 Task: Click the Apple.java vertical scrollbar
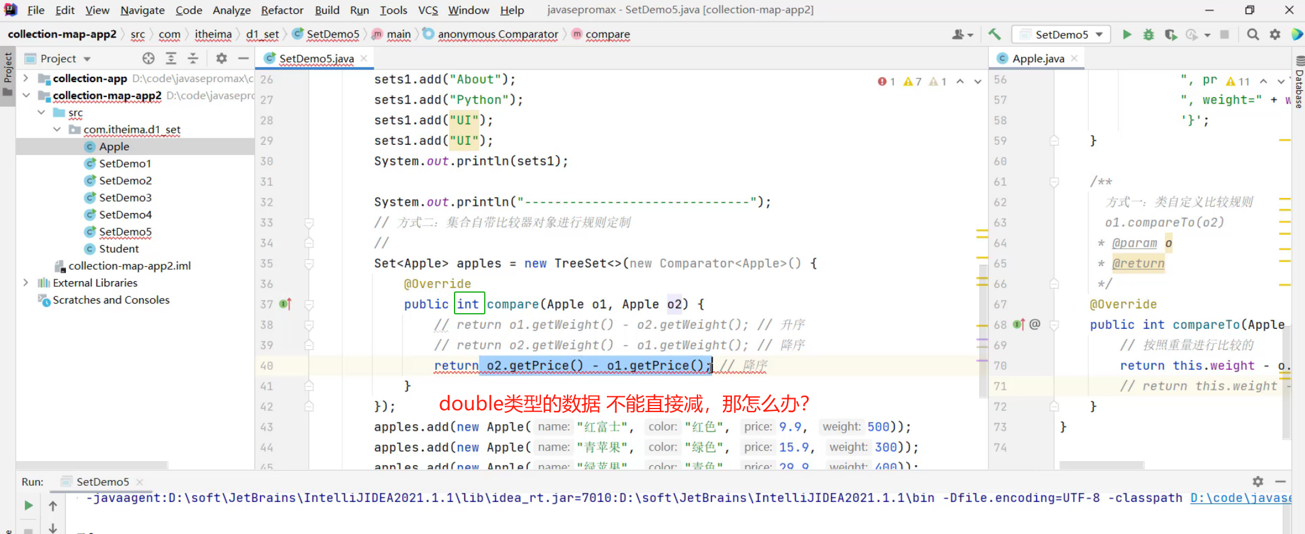1286,381
